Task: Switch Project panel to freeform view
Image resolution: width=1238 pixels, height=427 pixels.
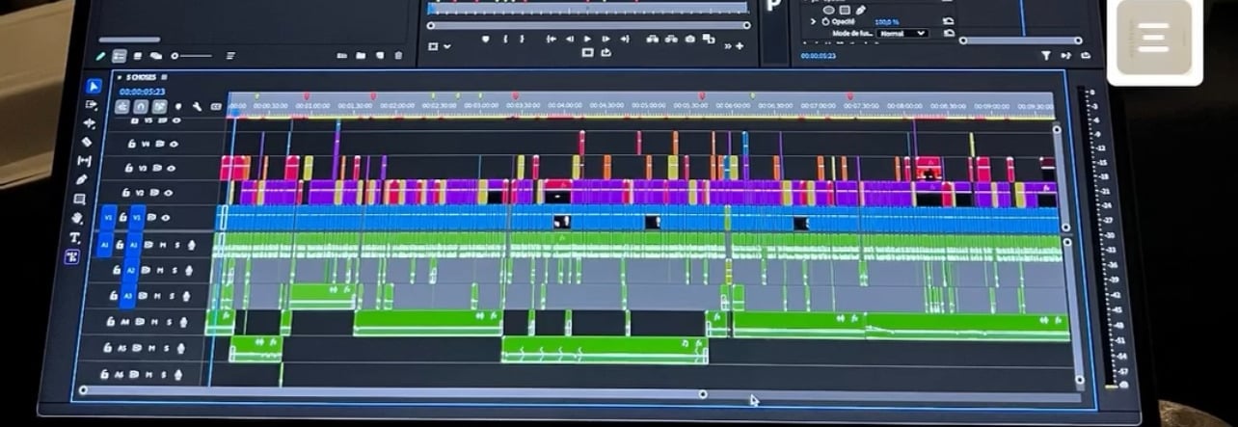Action: [x=156, y=56]
